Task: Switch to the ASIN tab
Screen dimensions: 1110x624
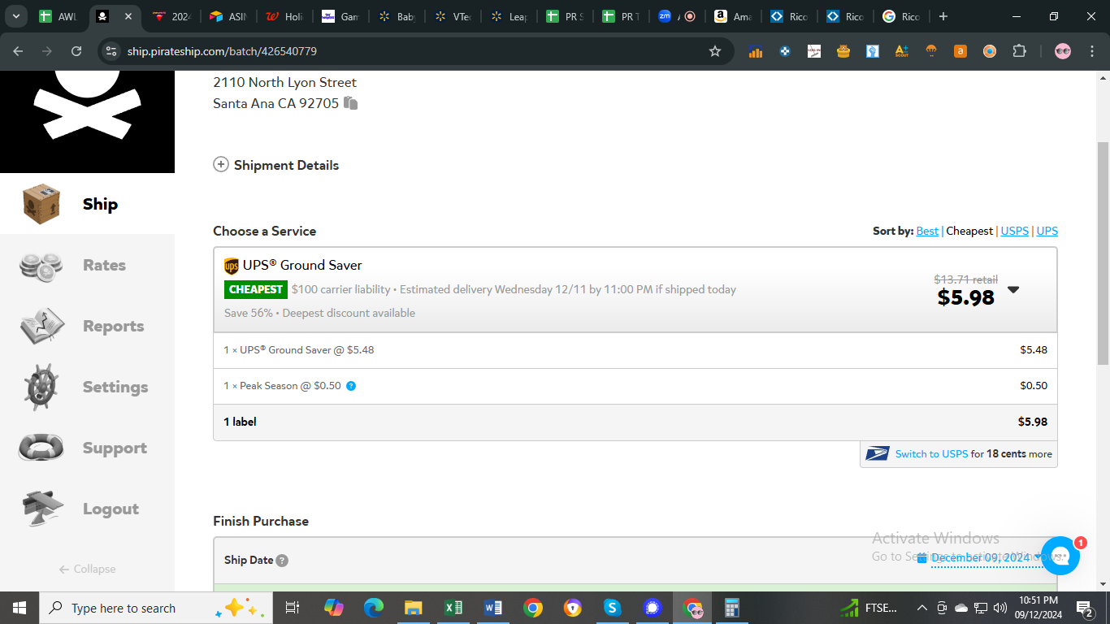Action: 228,16
